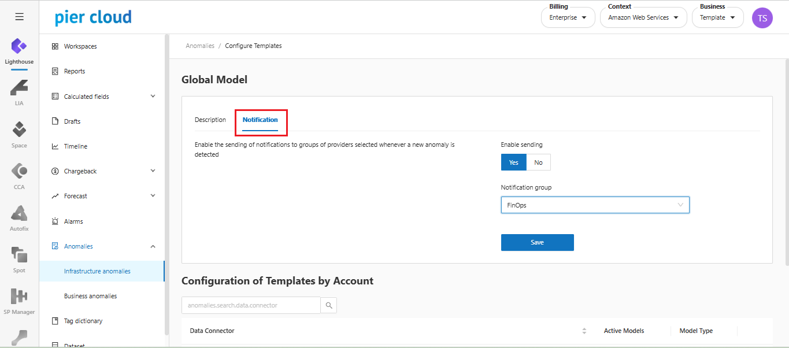Set Enable sending to Yes
The image size is (789, 348).
pyautogui.click(x=513, y=162)
